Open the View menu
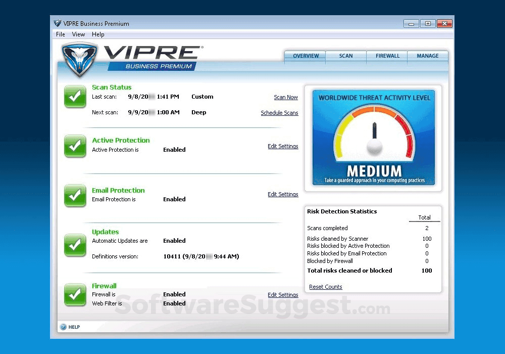This screenshot has width=505, height=354. (x=78, y=34)
